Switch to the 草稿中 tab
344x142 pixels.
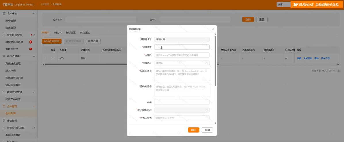coord(45,33)
